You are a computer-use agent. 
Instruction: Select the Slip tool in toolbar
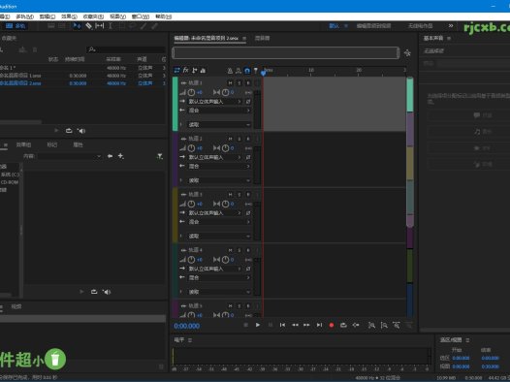[99, 25]
